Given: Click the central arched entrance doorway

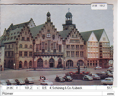Looking at the screenshot, I should click(x=52, y=63).
